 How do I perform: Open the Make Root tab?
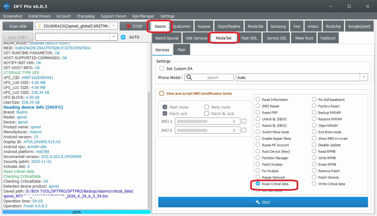pos(304,38)
